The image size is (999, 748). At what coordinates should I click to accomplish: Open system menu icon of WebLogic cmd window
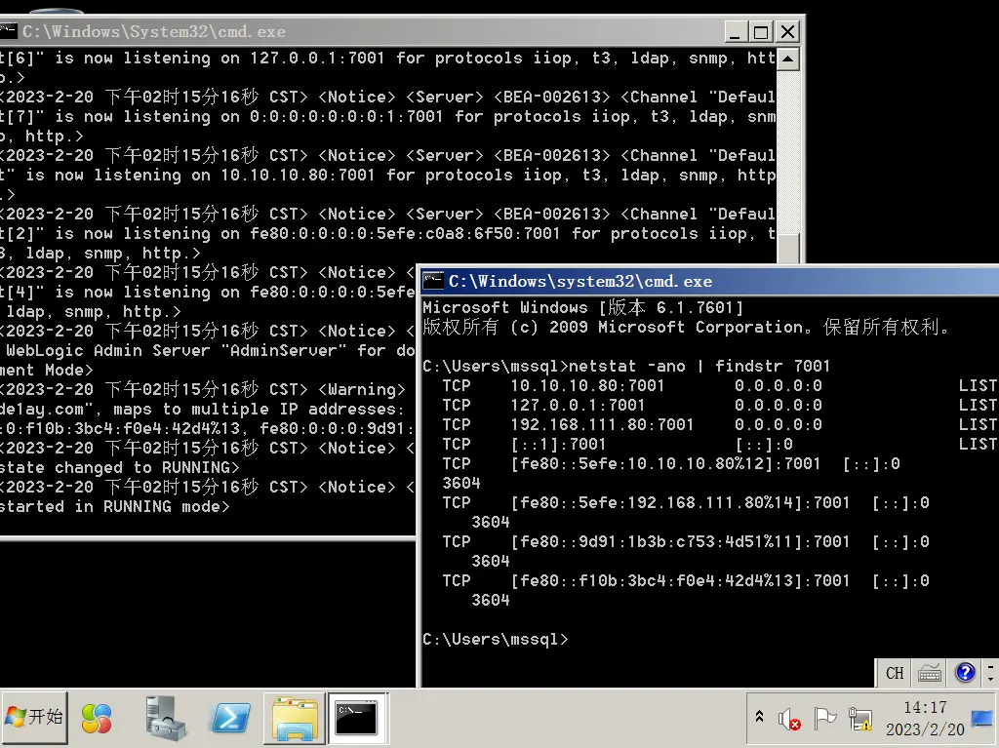pyautogui.click(x=8, y=31)
